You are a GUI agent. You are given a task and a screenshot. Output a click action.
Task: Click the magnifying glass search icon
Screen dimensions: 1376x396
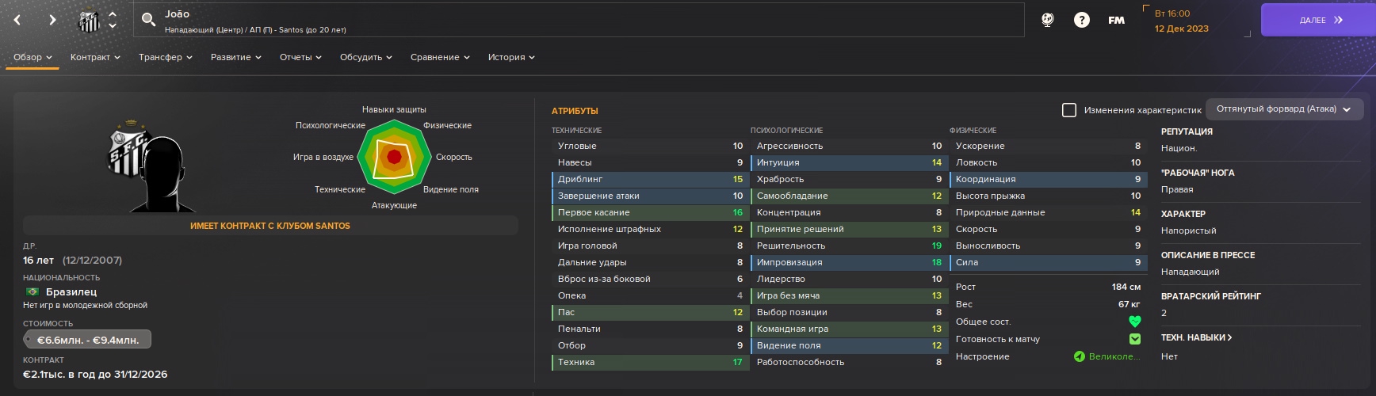click(x=148, y=20)
